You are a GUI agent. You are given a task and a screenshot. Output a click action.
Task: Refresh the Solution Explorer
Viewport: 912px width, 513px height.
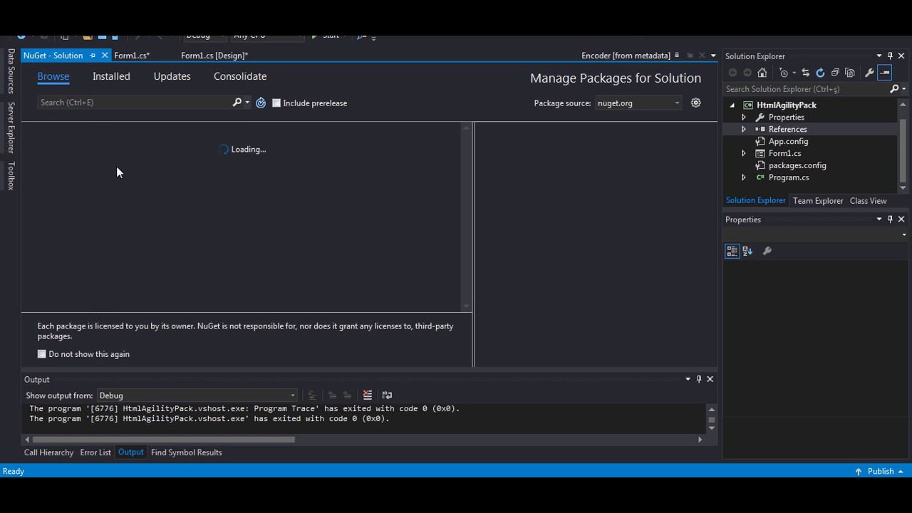820,73
